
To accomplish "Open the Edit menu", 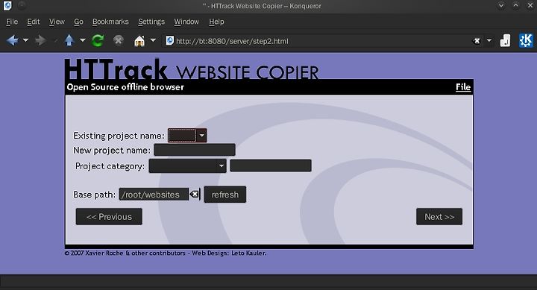I will [34, 22].
